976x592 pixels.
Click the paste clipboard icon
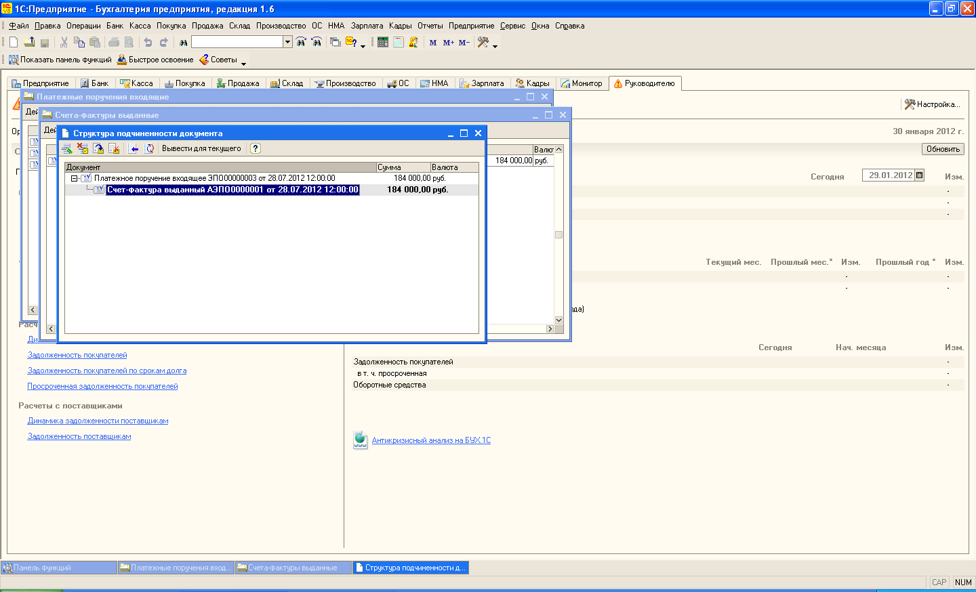(x=95, y=42)
